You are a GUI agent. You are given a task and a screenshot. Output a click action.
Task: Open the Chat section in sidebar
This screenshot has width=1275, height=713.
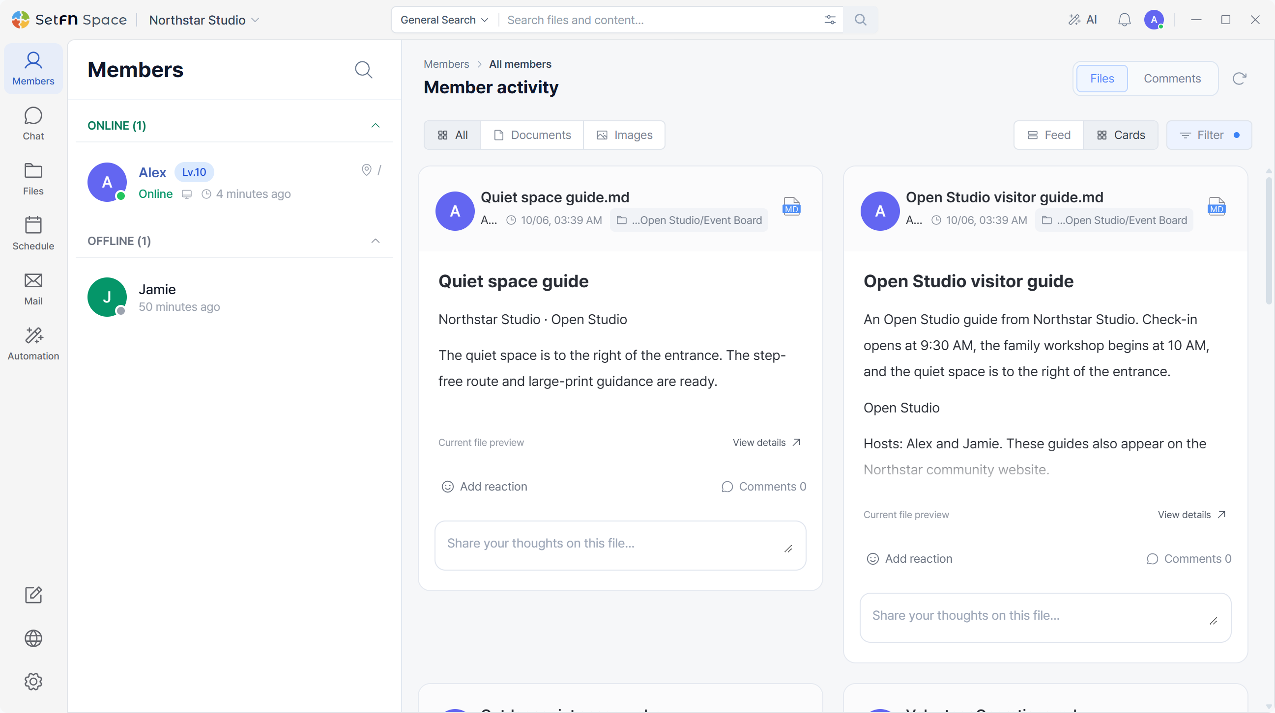tap(33, 124)
